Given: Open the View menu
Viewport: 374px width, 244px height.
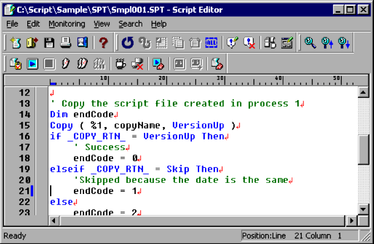Looking at the screenshot, I should pyautogui.click(x=102, y=24).
